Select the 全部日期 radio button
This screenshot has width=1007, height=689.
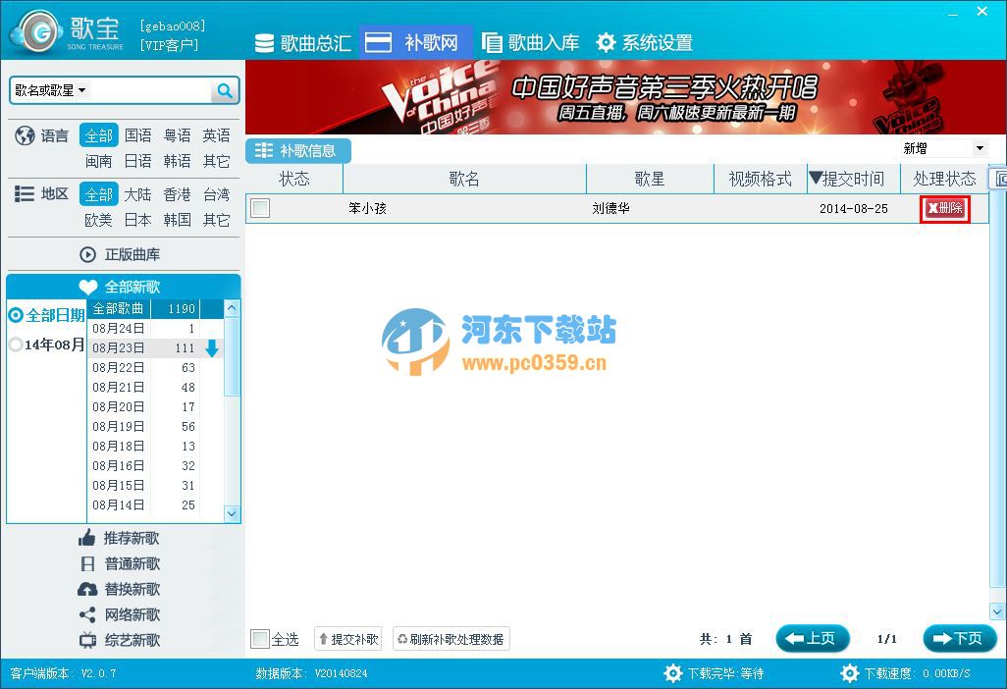(x=18, y=316)
